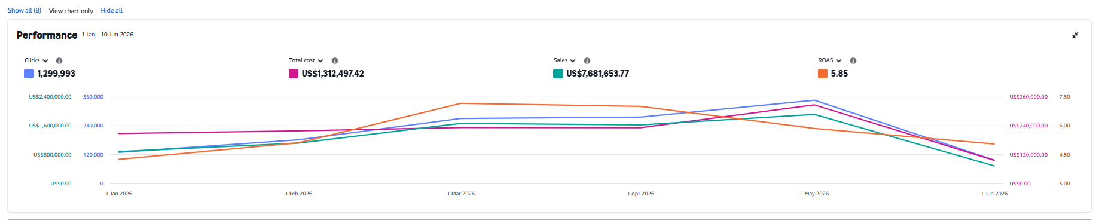Screen dimensions: 1099x220
Task: Click the 1 Feb 2026 axis label
Action: click(x=298, y=194)
